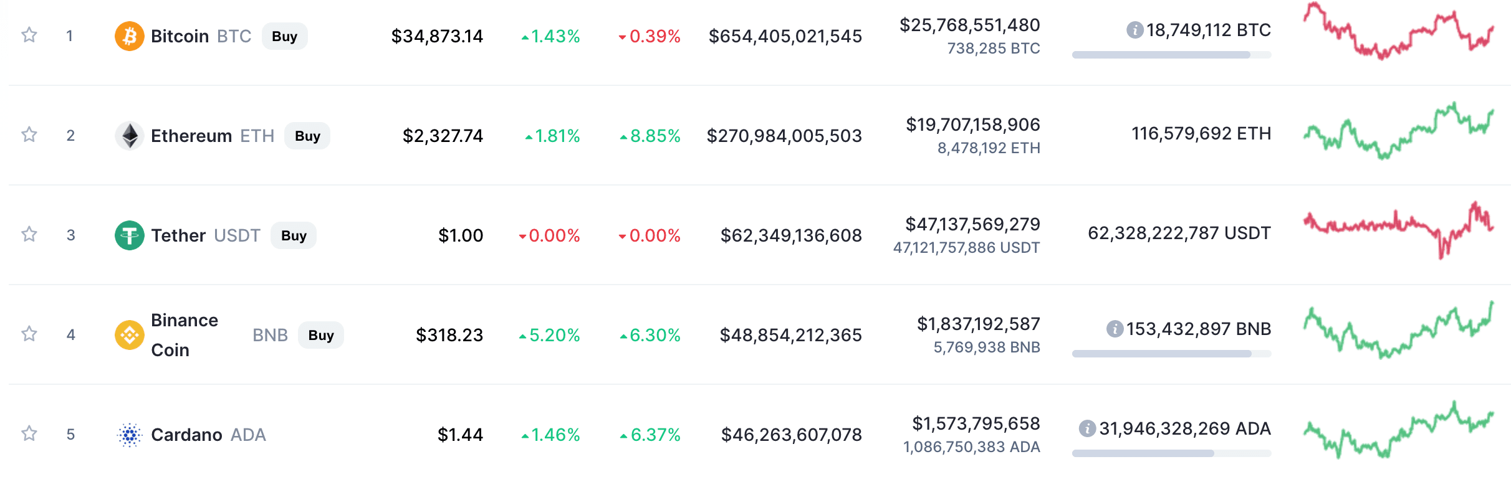Click the Buy button for Binance Coin
Screen dimensions: 1511x477
coord(321,334)
